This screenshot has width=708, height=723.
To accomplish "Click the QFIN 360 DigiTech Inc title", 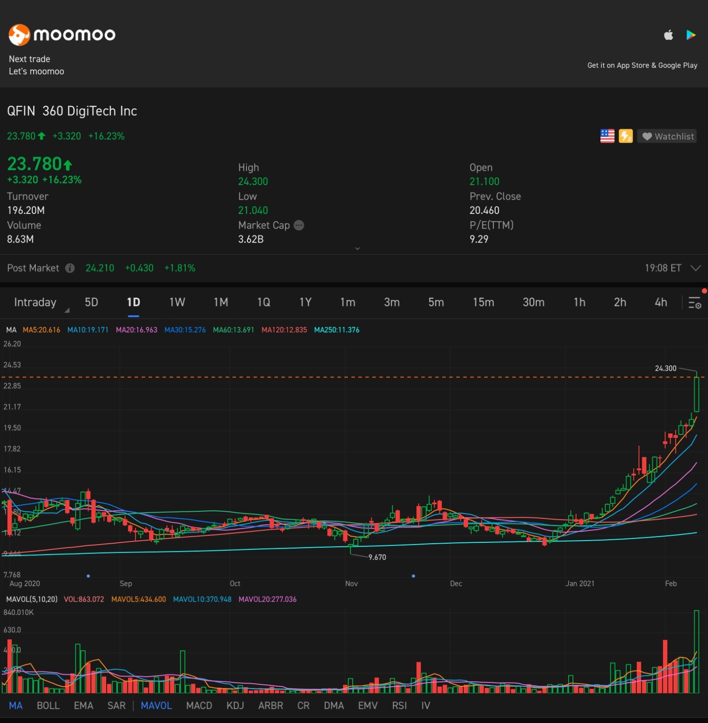I will click(72, 111).
